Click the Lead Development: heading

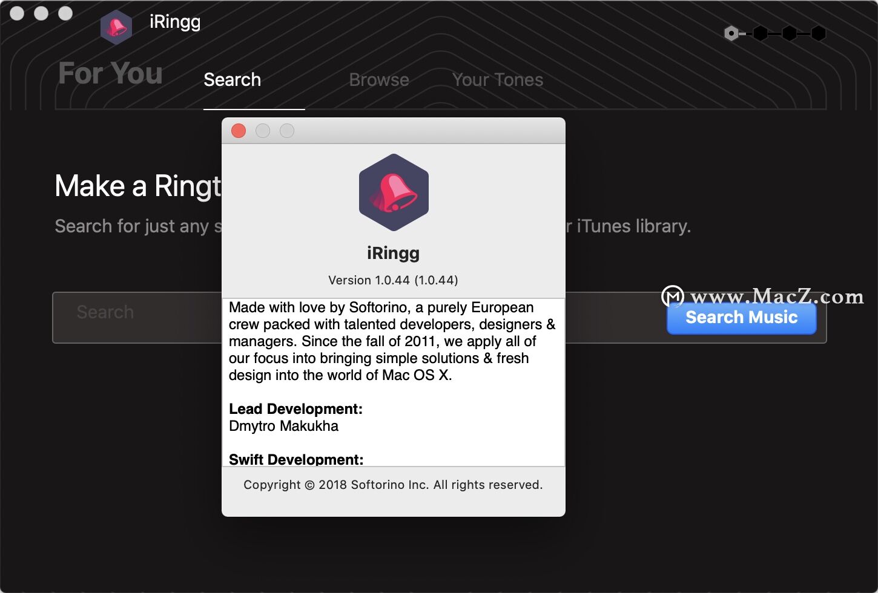(295, 409)
